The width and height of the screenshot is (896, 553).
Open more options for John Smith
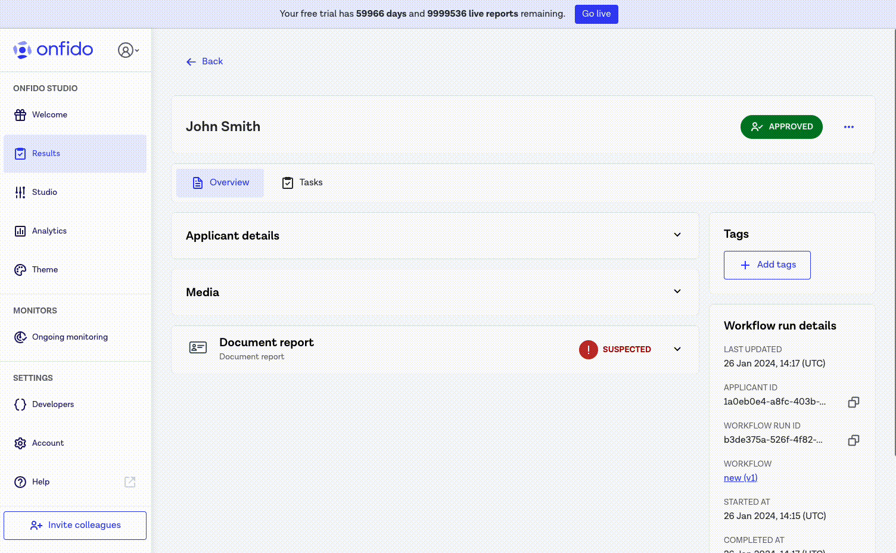tap(848, 126)
